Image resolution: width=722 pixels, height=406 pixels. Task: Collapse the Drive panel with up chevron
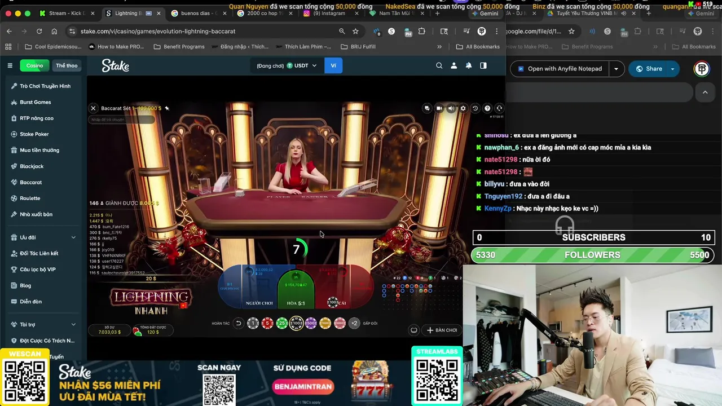(705, 92)
